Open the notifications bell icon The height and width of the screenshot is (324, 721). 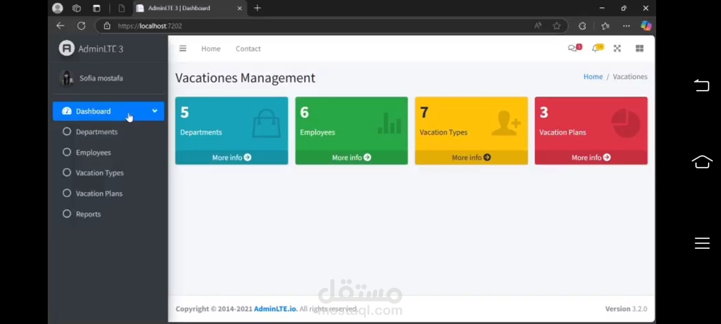(x=598, y=48)
